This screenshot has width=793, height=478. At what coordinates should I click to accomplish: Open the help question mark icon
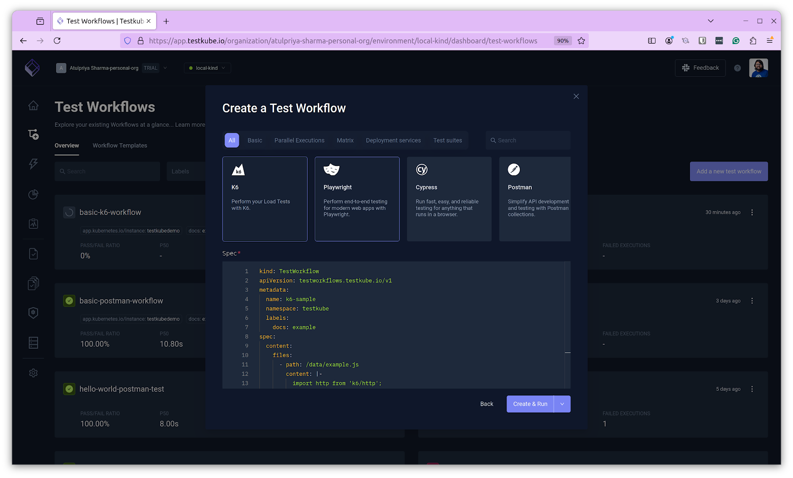(737, 68)
